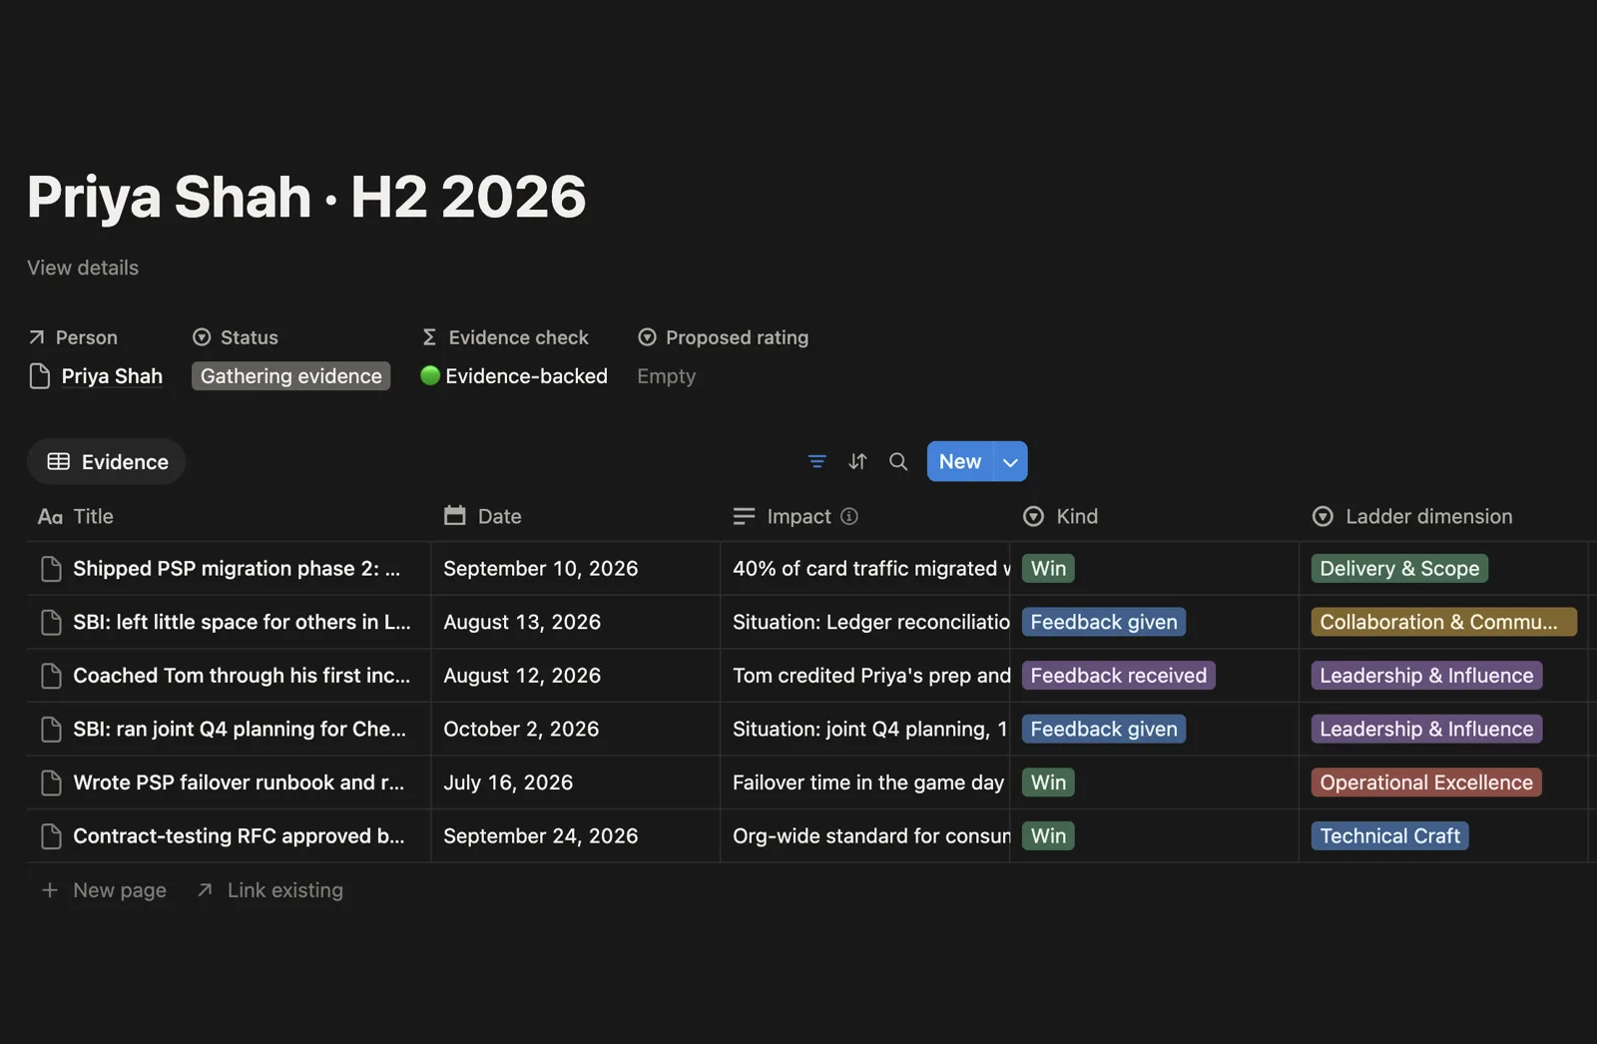Click the Status property label

[x=236, y=337]
